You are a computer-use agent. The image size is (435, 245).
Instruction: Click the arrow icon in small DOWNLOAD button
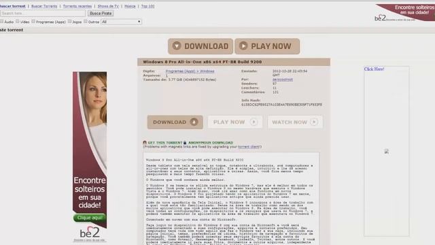pos(194,122)
